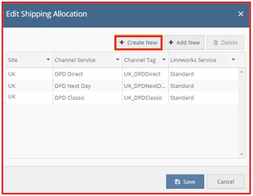The image size is (253, 196).
Task: Click the floppy disk Save icon
Action: [x=178, y=182]
